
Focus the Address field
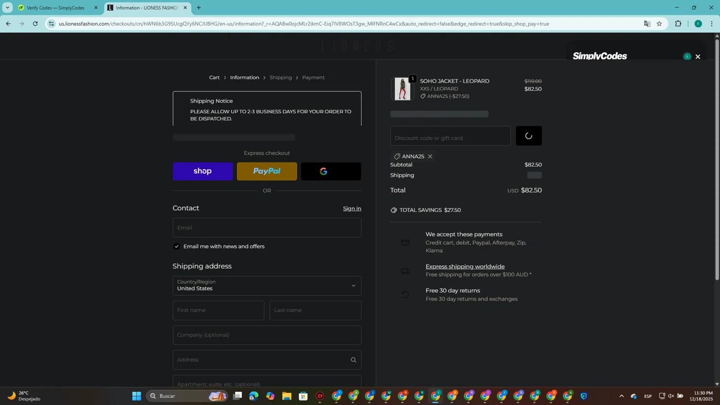(267, 360)
